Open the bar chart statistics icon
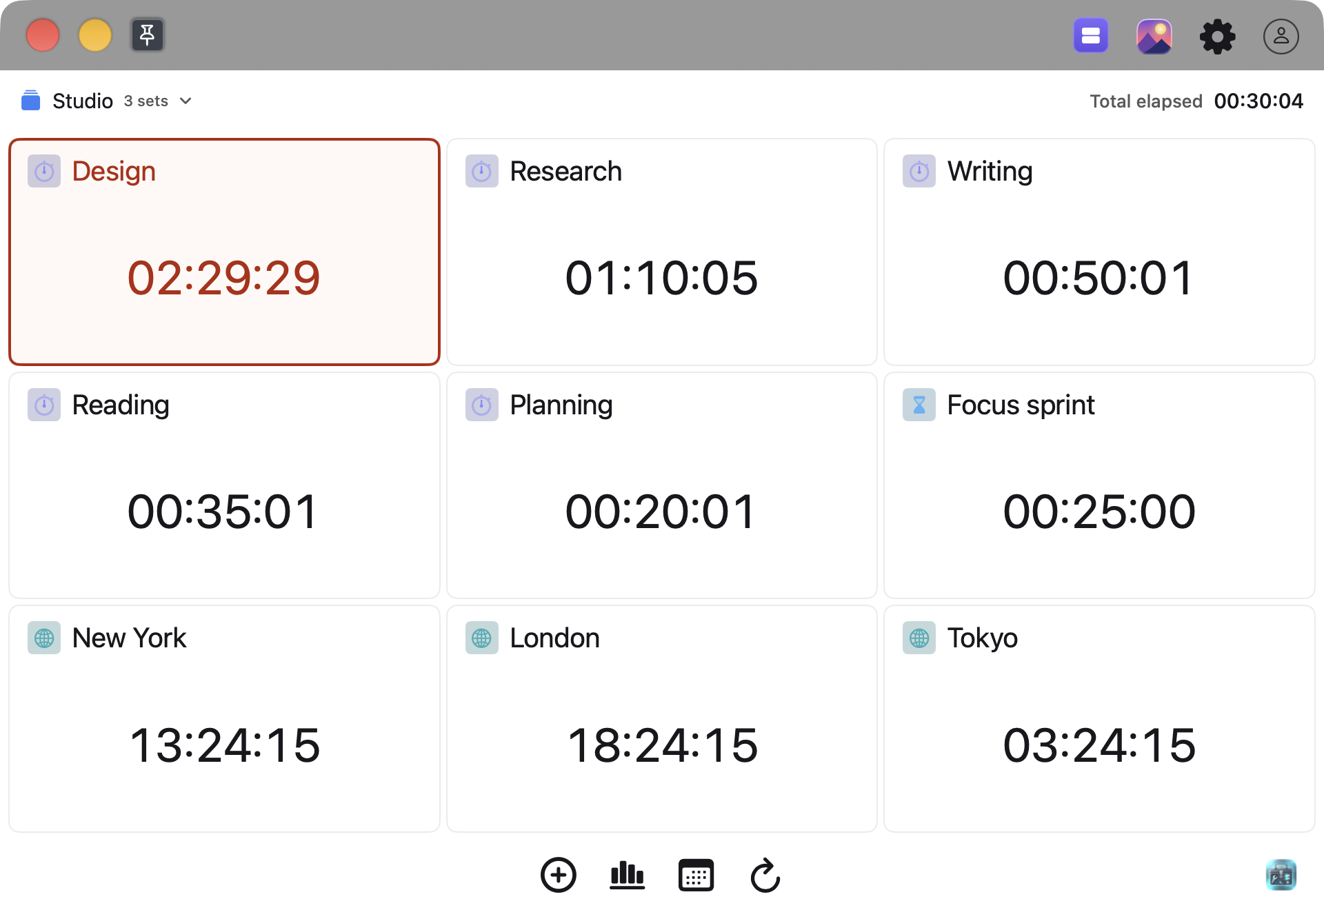Screen dimensions: 1324x910 tap(627, 875)
